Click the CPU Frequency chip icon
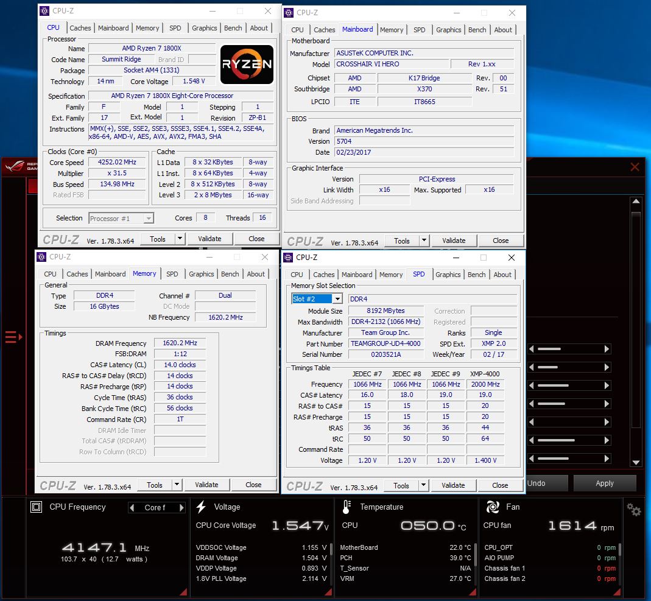651x601 pixels. 37,507
